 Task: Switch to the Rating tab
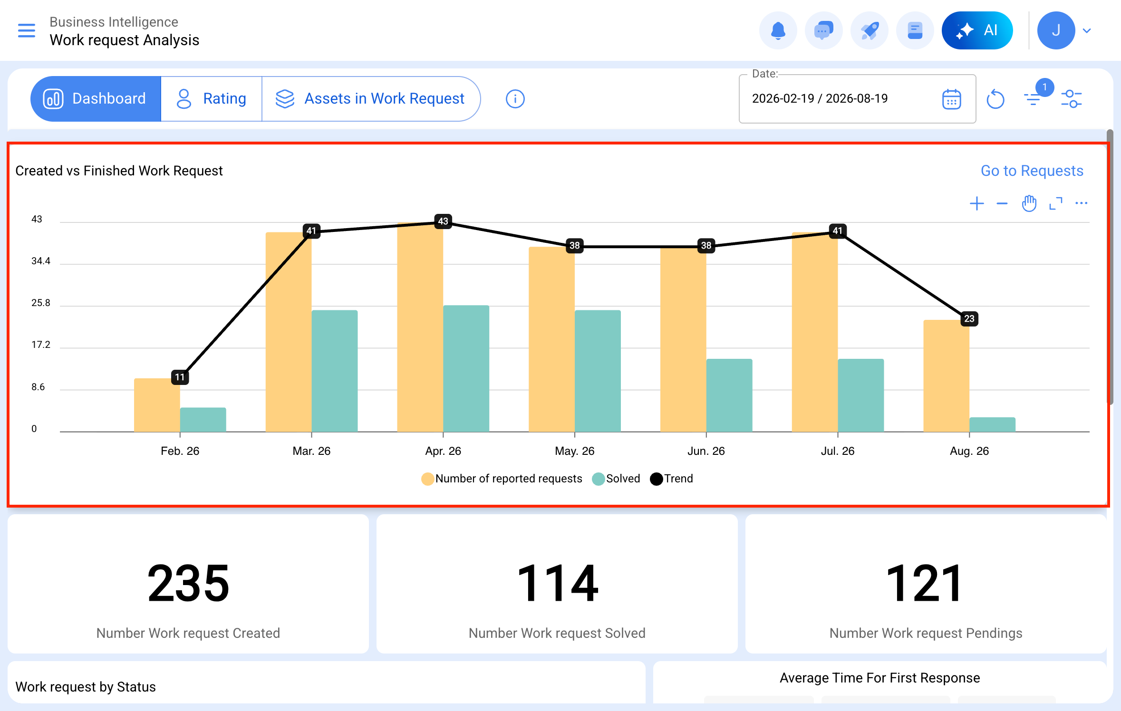[x=211, y=99]
